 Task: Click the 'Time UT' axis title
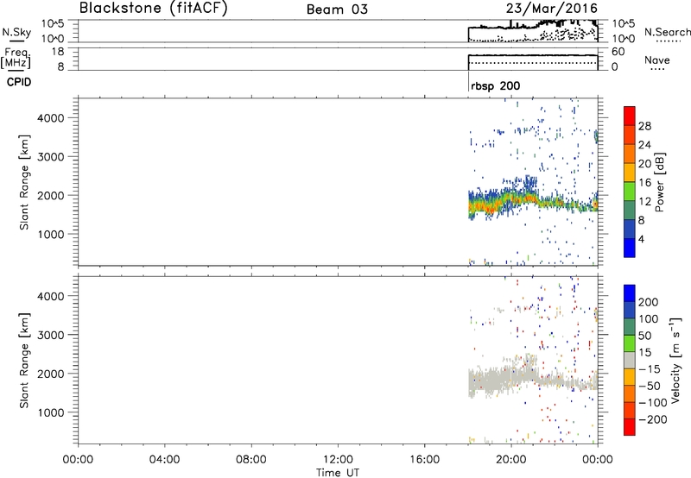(338, 472)
